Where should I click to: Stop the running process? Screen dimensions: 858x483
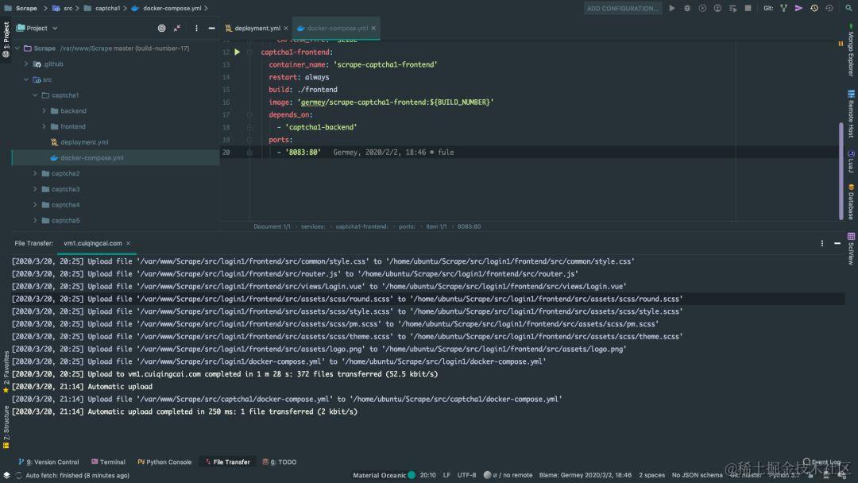[x=748, y=8]
